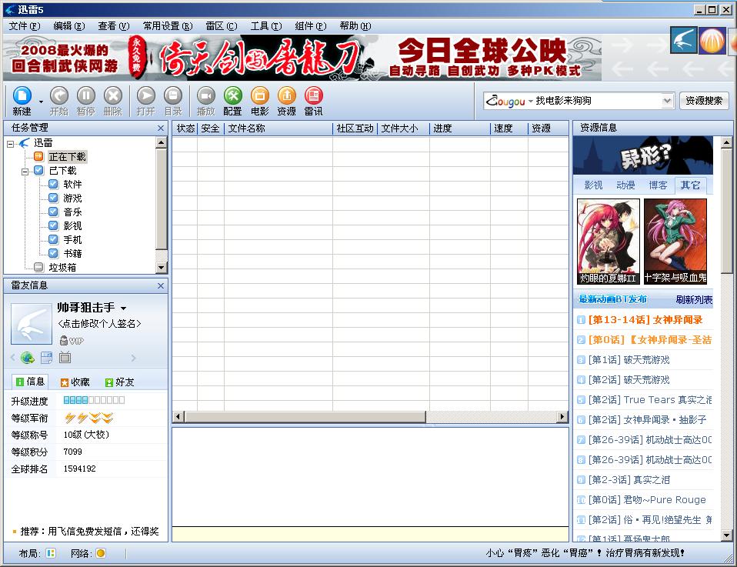Viewport: 737px width, 567px height.
Task: Click the 资源搜索 button
Action: pos(704,101)
